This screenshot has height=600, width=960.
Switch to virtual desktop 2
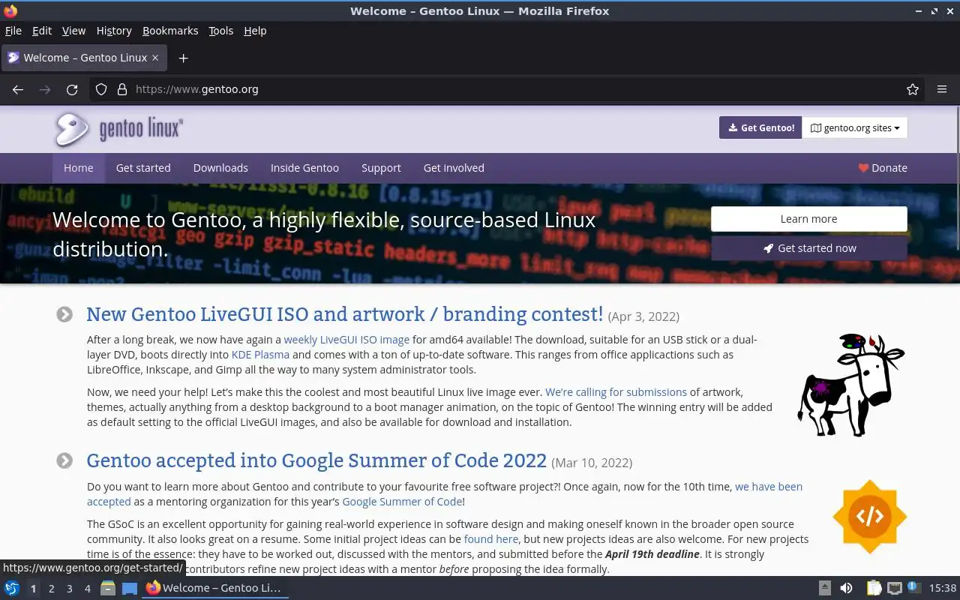tap(52, 589)
